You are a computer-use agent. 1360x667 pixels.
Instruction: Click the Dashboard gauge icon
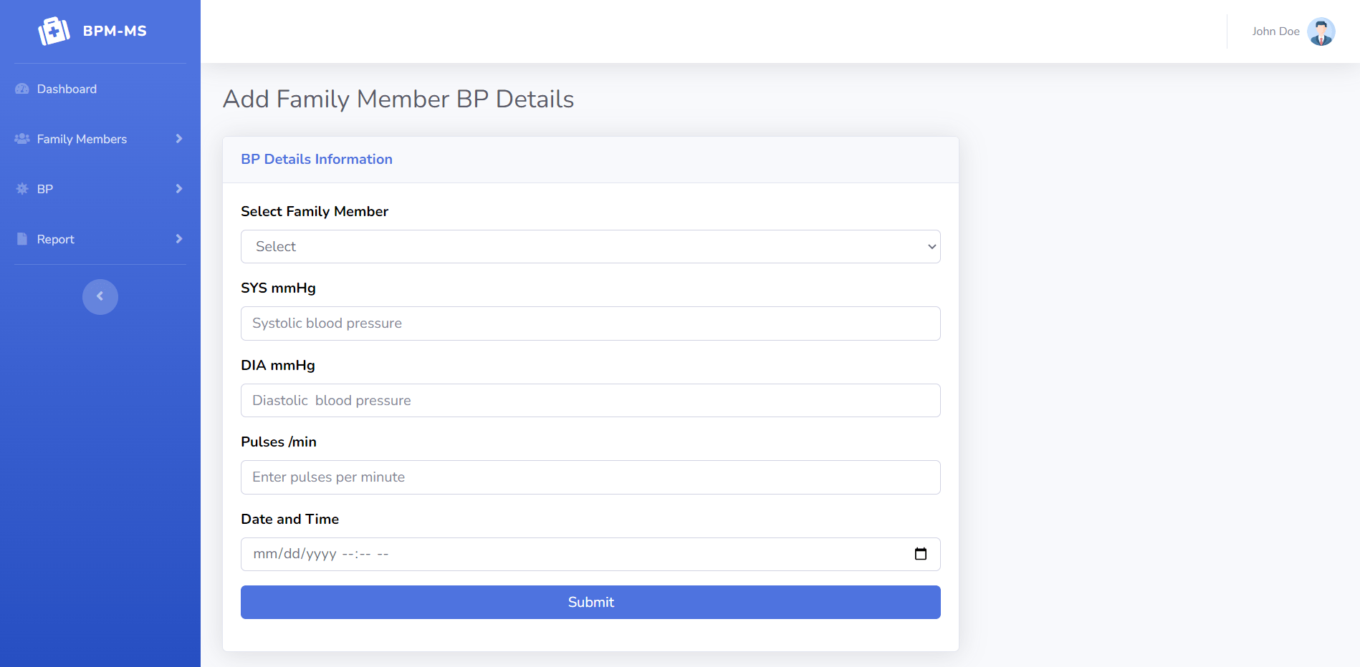(x=22, y=89)
